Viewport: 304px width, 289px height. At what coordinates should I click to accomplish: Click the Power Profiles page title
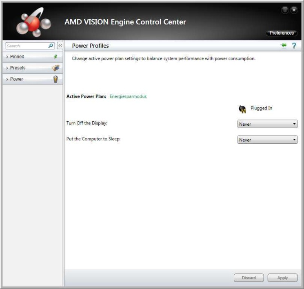pos(90,46)
